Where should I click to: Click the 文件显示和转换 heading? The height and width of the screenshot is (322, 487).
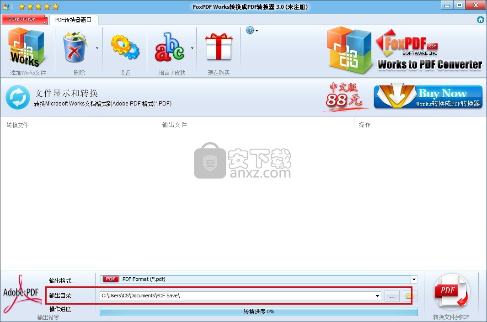click(66, 93)
